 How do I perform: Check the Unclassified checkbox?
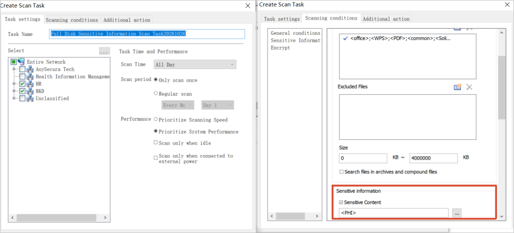(x=22, y=98)
